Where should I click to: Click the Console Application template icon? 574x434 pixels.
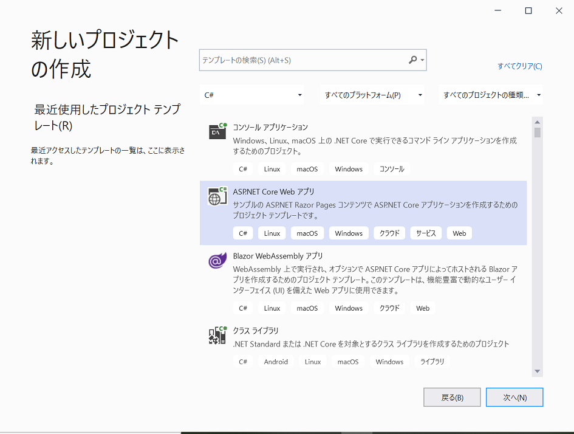coord(217,131)
